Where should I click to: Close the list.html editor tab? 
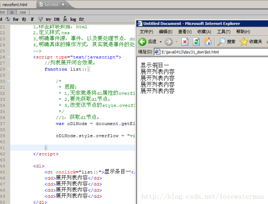click(63, 4)
